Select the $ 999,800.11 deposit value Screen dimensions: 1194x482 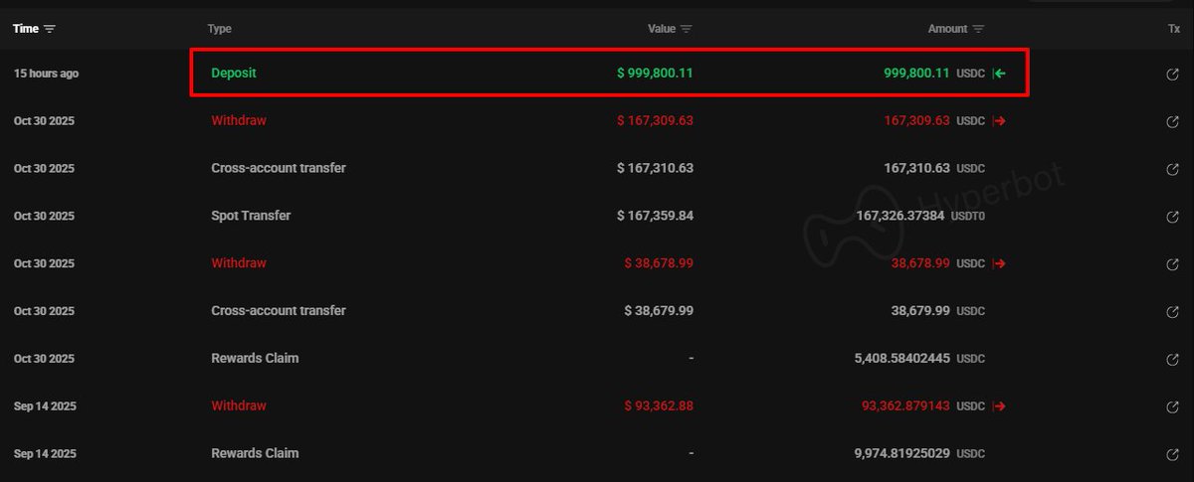click(654, 74)
